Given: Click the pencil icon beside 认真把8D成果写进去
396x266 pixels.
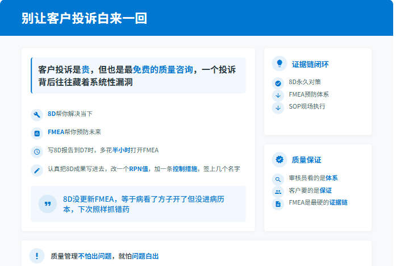Looking at the screenshot, I should pyautogui.click(x=37, y=170).
